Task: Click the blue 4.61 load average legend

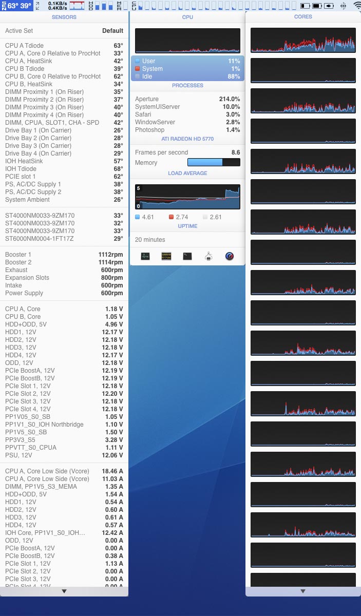Action: [144, 217]
